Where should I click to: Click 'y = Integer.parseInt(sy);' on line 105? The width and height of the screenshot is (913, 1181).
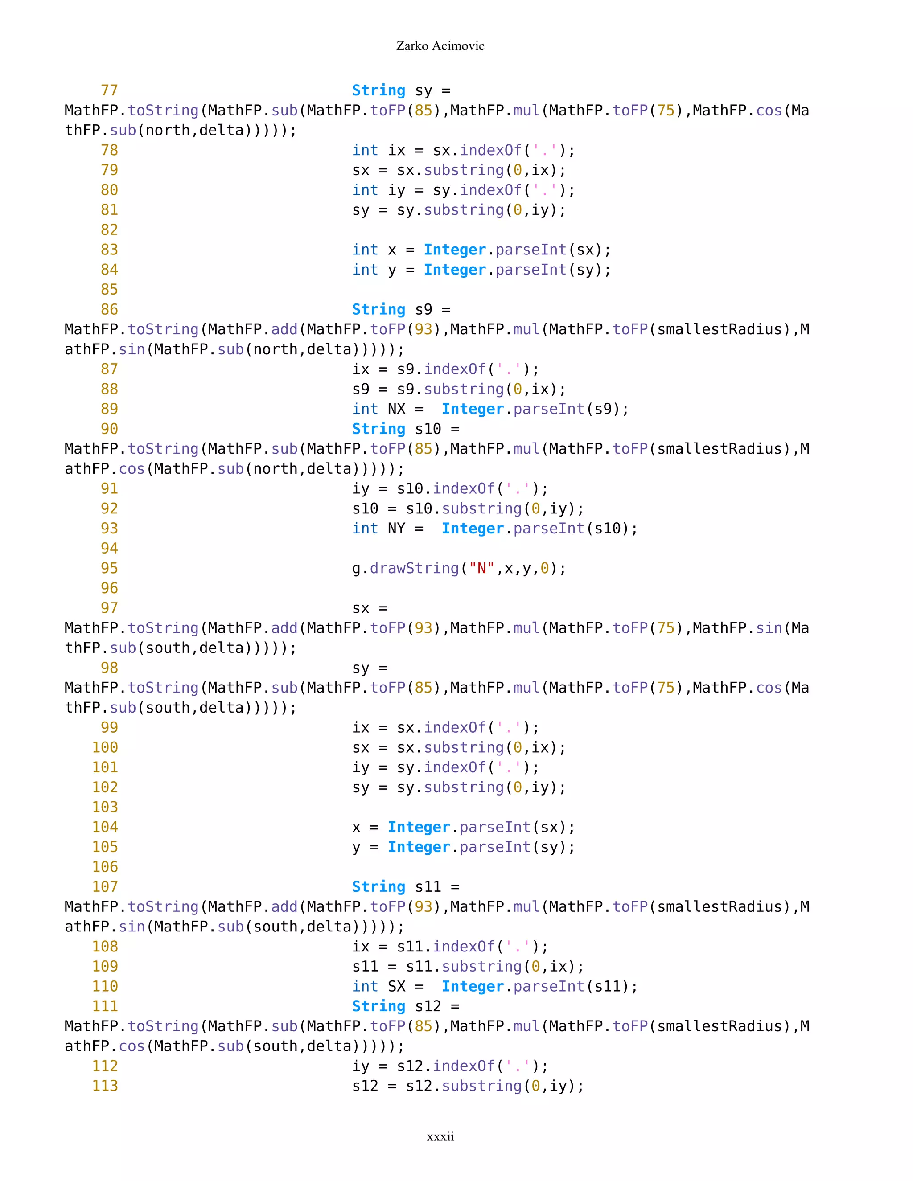(464, 847)
